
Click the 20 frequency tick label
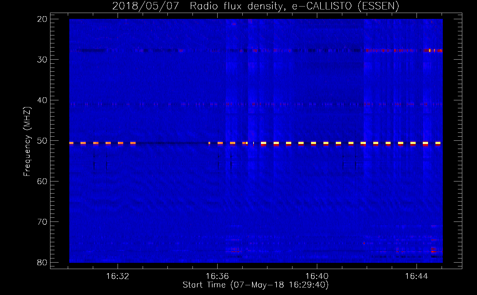42,19
